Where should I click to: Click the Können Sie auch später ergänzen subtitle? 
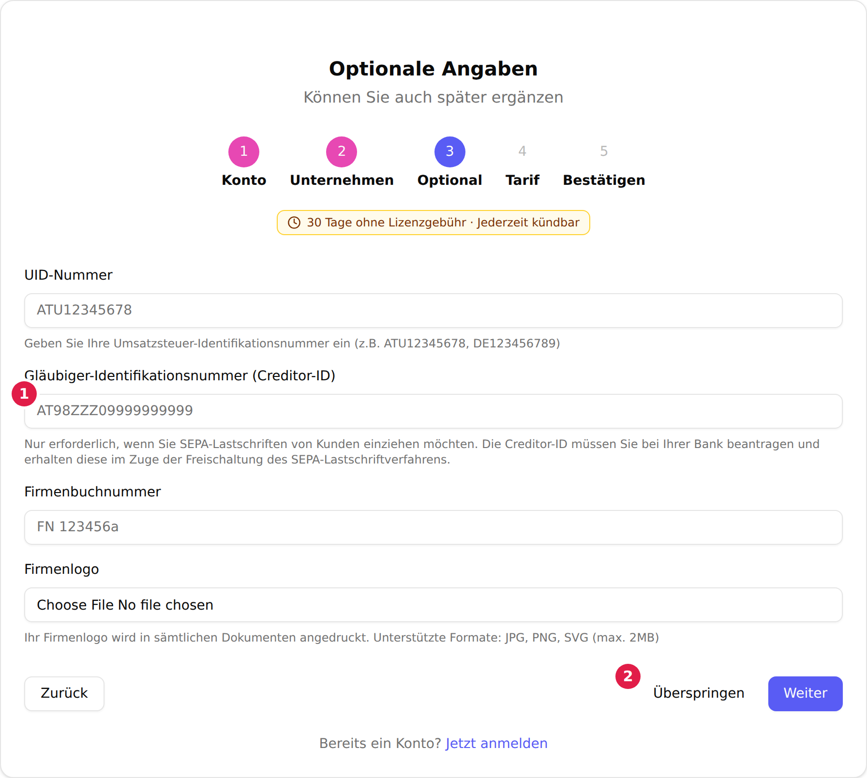tap(433, 97)
